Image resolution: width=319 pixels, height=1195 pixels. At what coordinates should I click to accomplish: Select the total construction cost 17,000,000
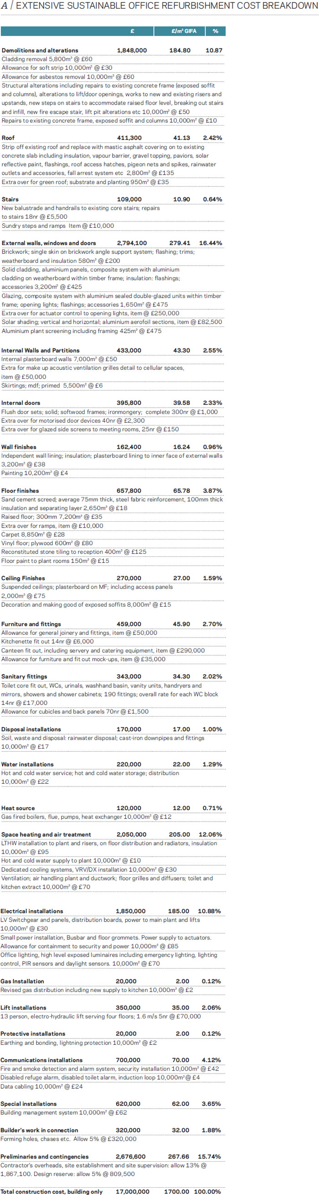[133, 1191]
